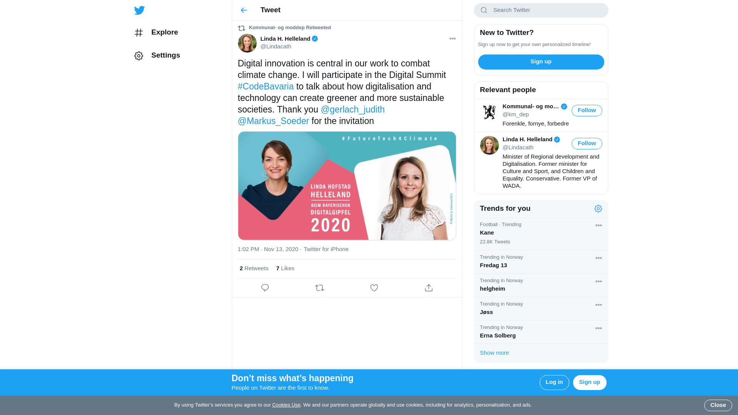Viewport: 738px width, 415px height.
Task: Open Trends settings gear icon
Action: [598, 209]
